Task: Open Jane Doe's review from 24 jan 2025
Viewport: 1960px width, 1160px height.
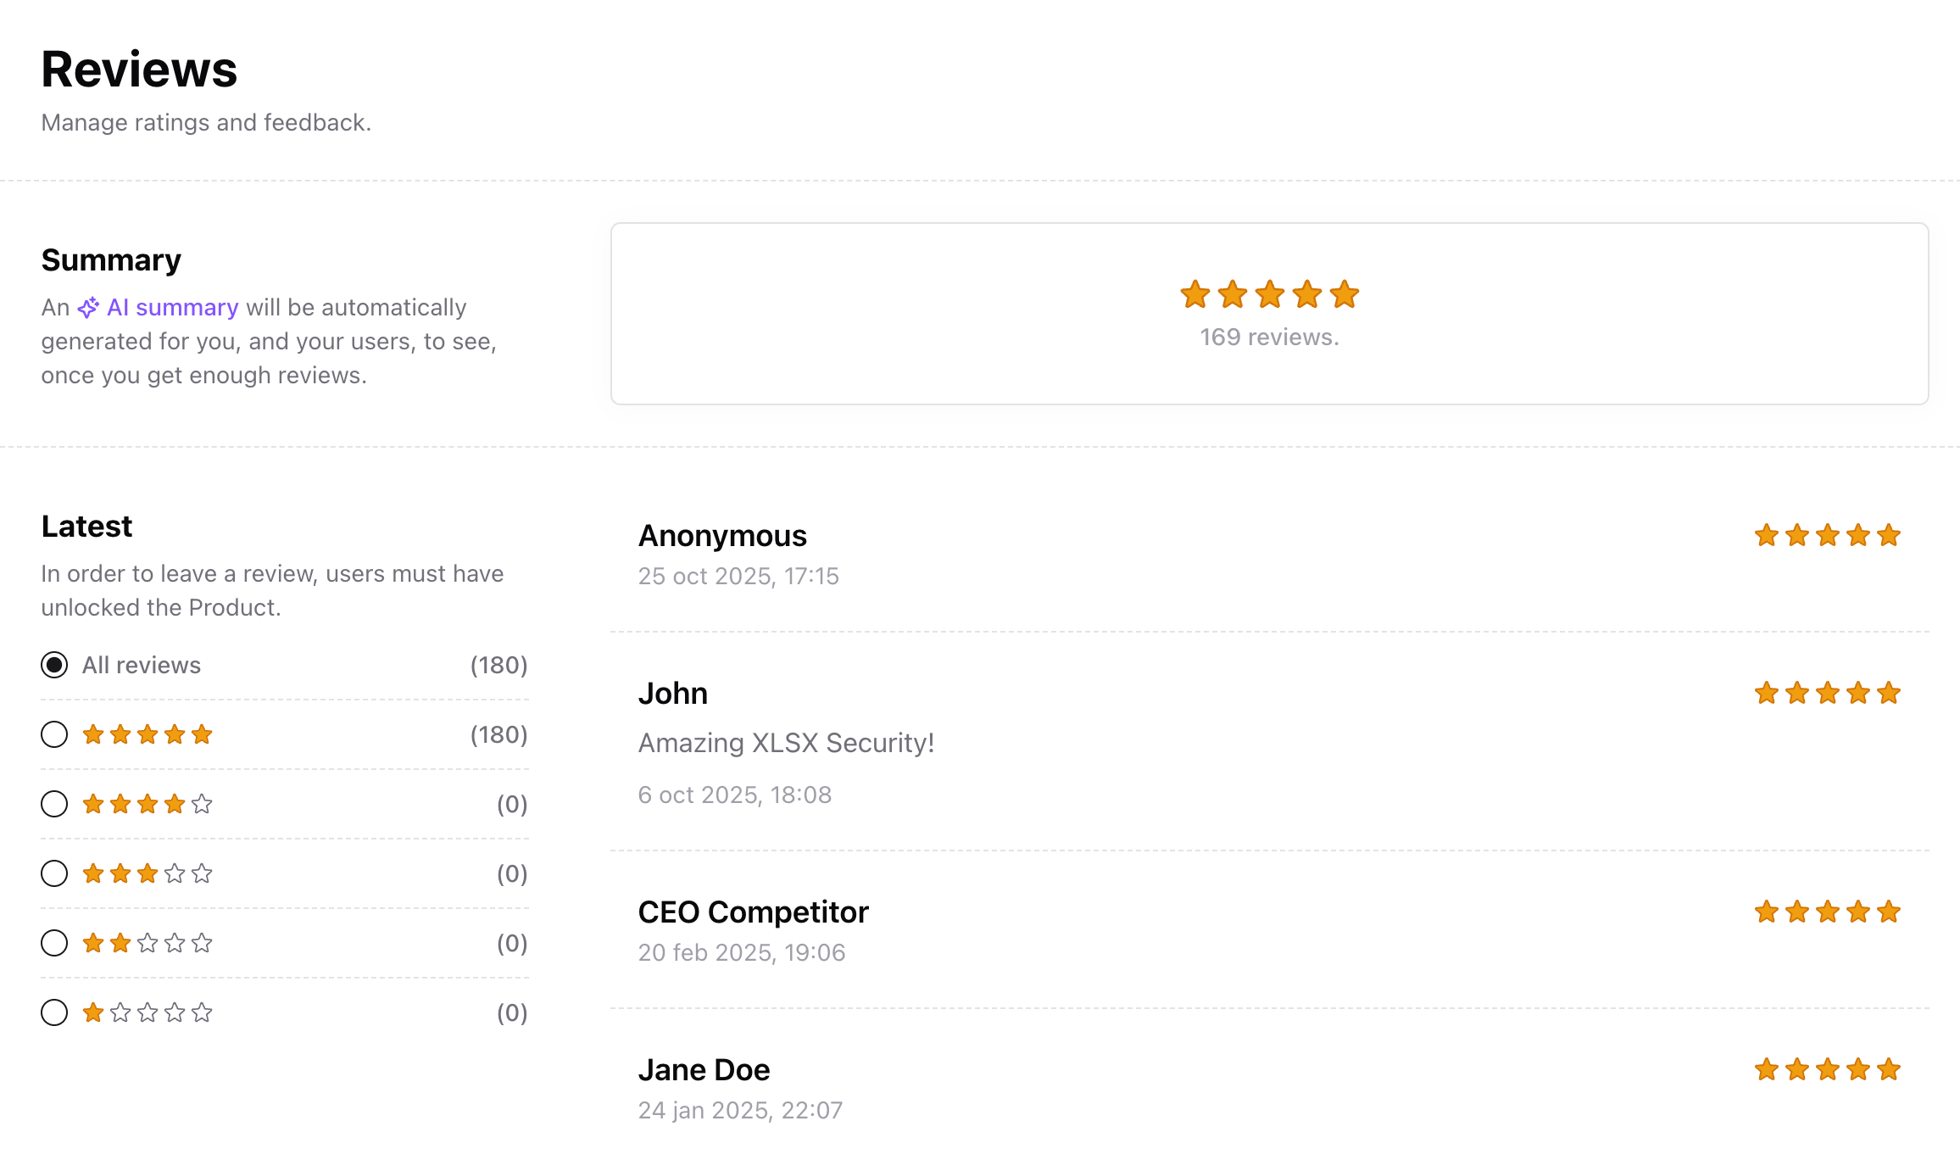Action: [704, 1069]
